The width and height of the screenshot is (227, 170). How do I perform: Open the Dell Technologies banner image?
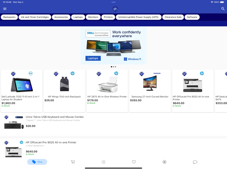coord(113,46)
